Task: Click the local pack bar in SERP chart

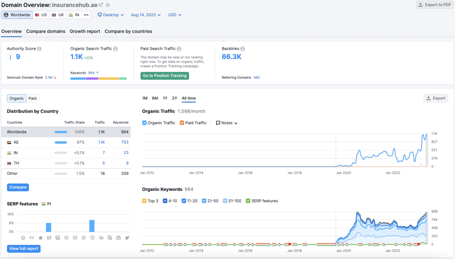Action: pos(92,226)
